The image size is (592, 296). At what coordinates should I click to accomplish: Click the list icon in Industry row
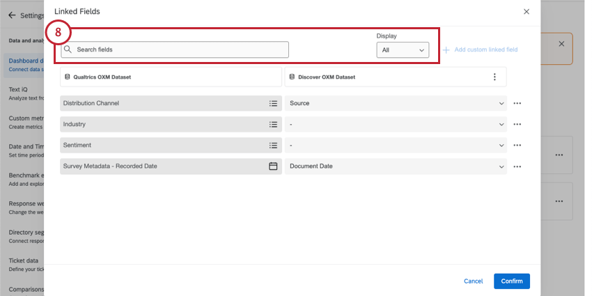[273, 124]
